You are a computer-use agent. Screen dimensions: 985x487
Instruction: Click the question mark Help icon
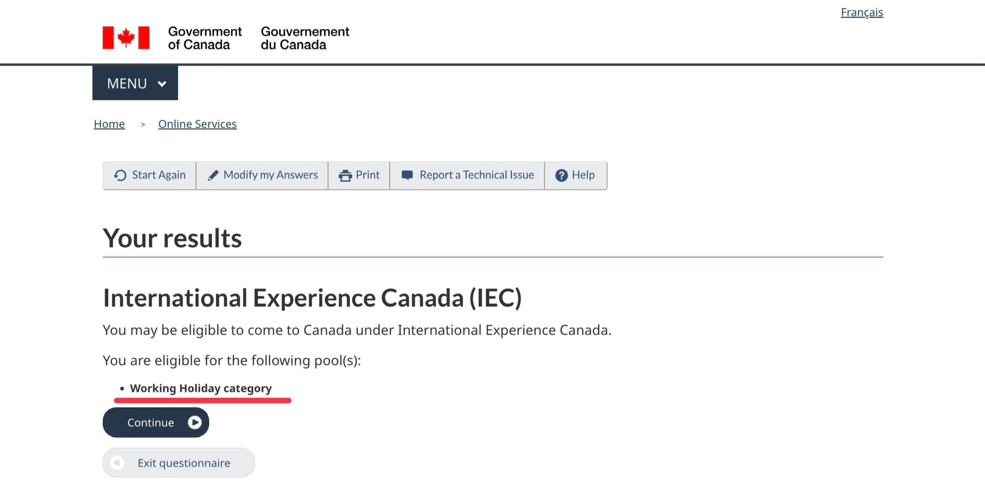(x=561, y=175)
